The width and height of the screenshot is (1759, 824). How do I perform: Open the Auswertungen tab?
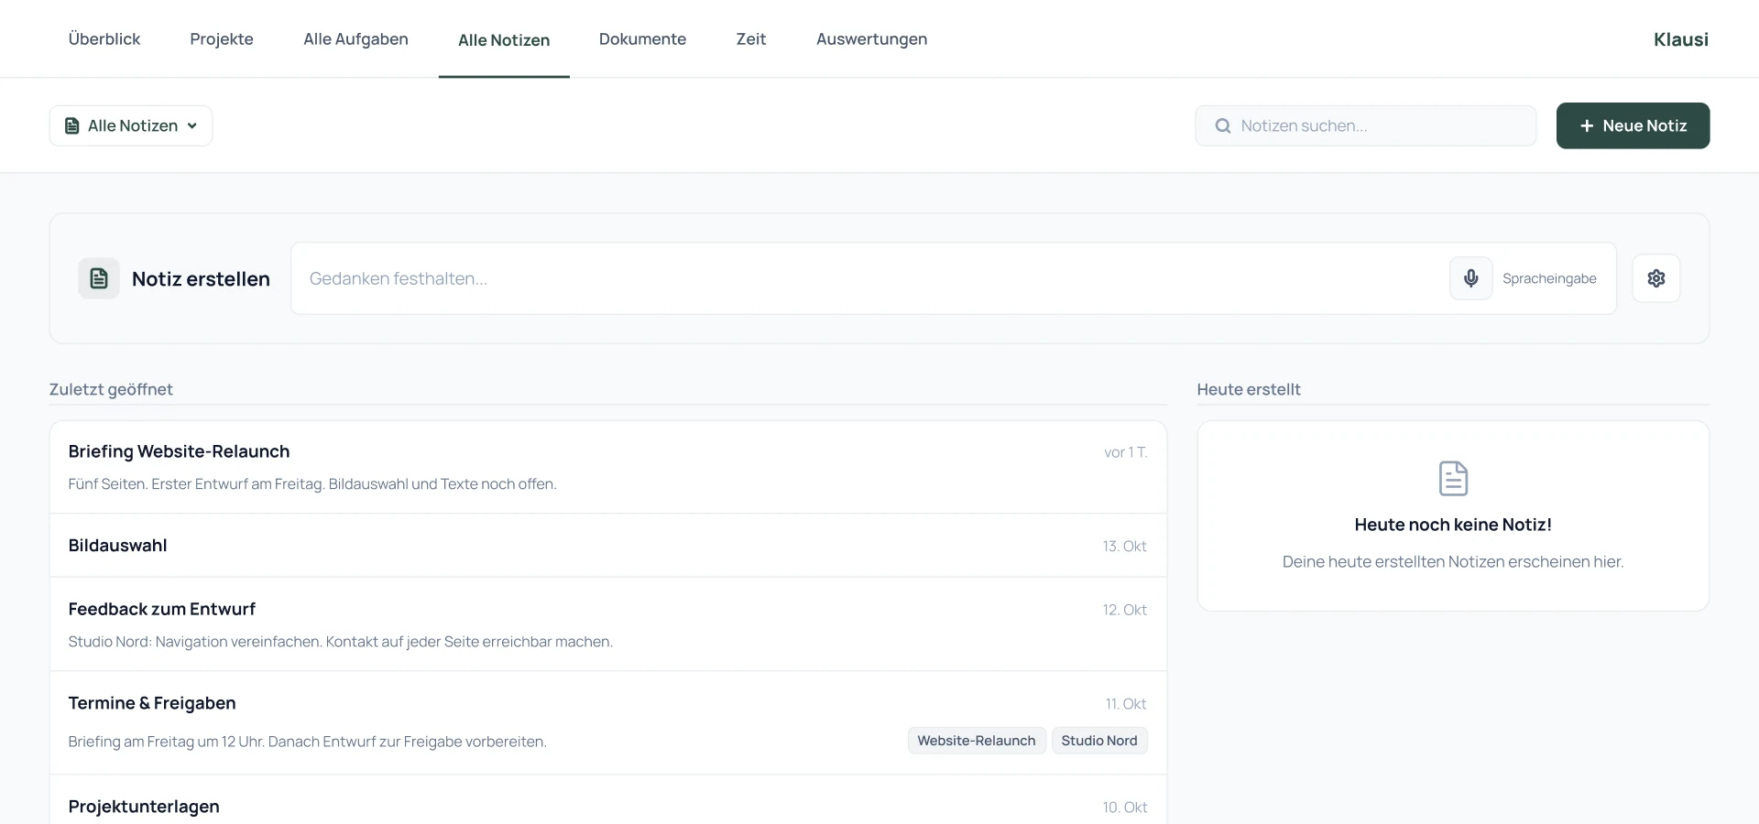point(871,39)
